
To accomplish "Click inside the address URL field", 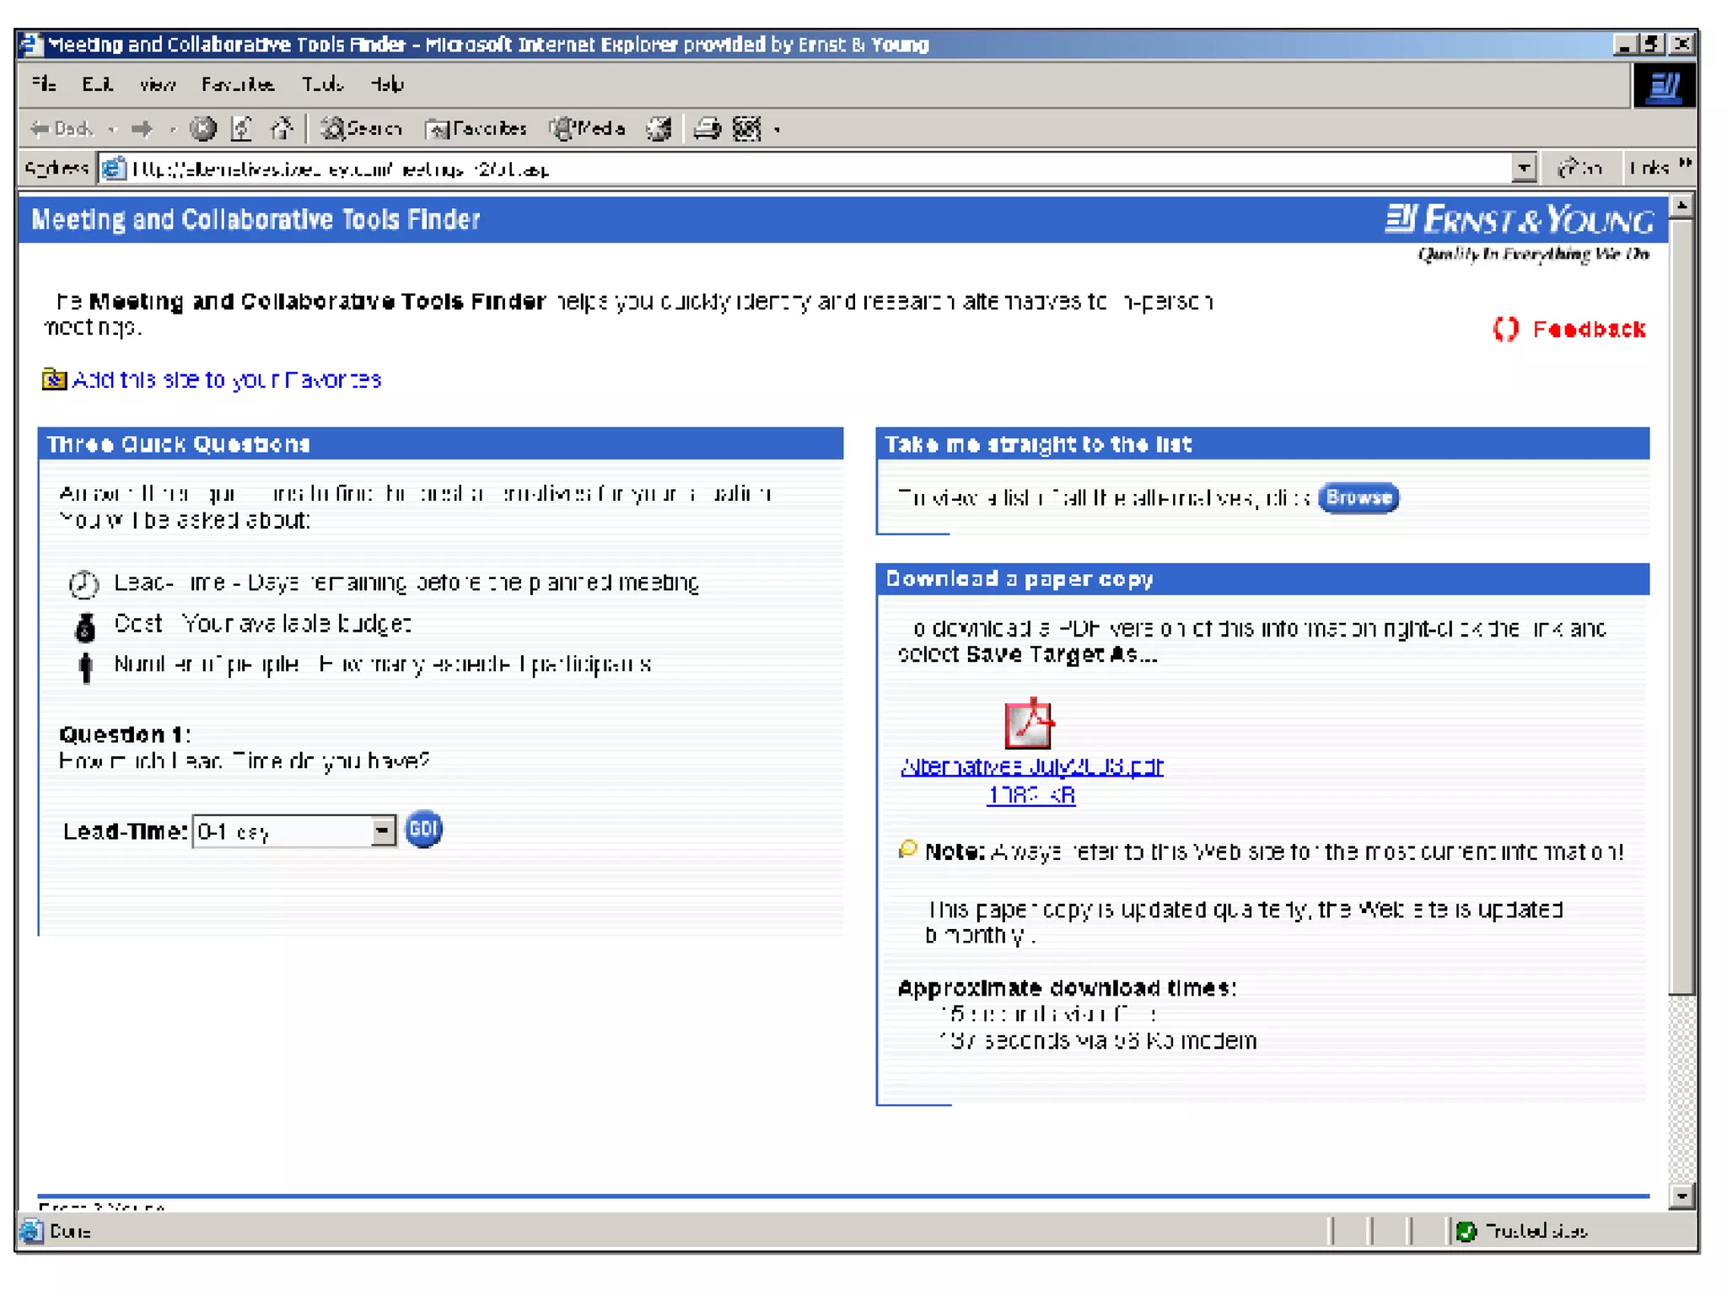I will click(x=759, y=169).
